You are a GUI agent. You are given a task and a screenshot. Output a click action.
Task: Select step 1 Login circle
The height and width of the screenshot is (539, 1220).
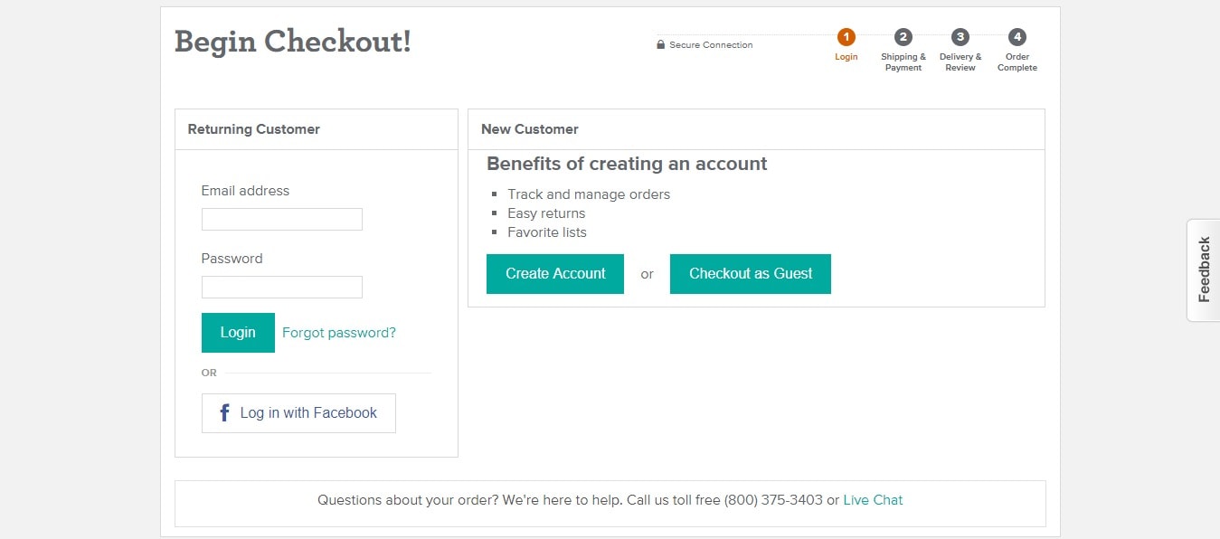[x=846, y=37]
